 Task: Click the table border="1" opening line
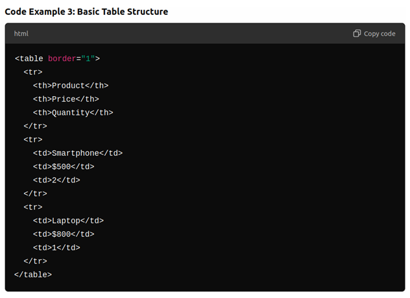pos(57,58)
